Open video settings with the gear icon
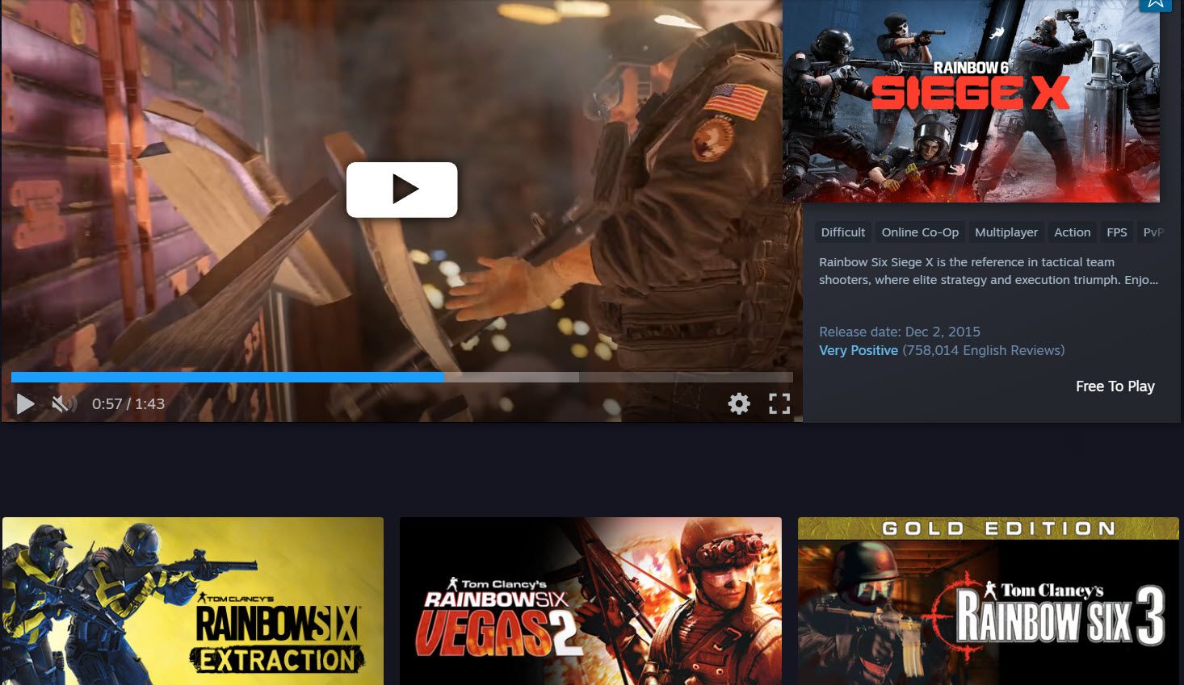This screenshot has width=1184, height=685. point(738,403)
